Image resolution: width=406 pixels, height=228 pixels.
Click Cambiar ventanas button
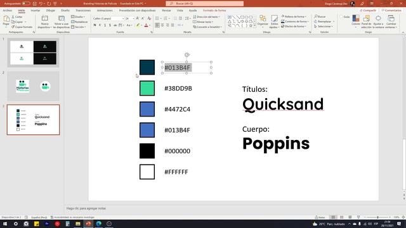click(x=391, y=22)
